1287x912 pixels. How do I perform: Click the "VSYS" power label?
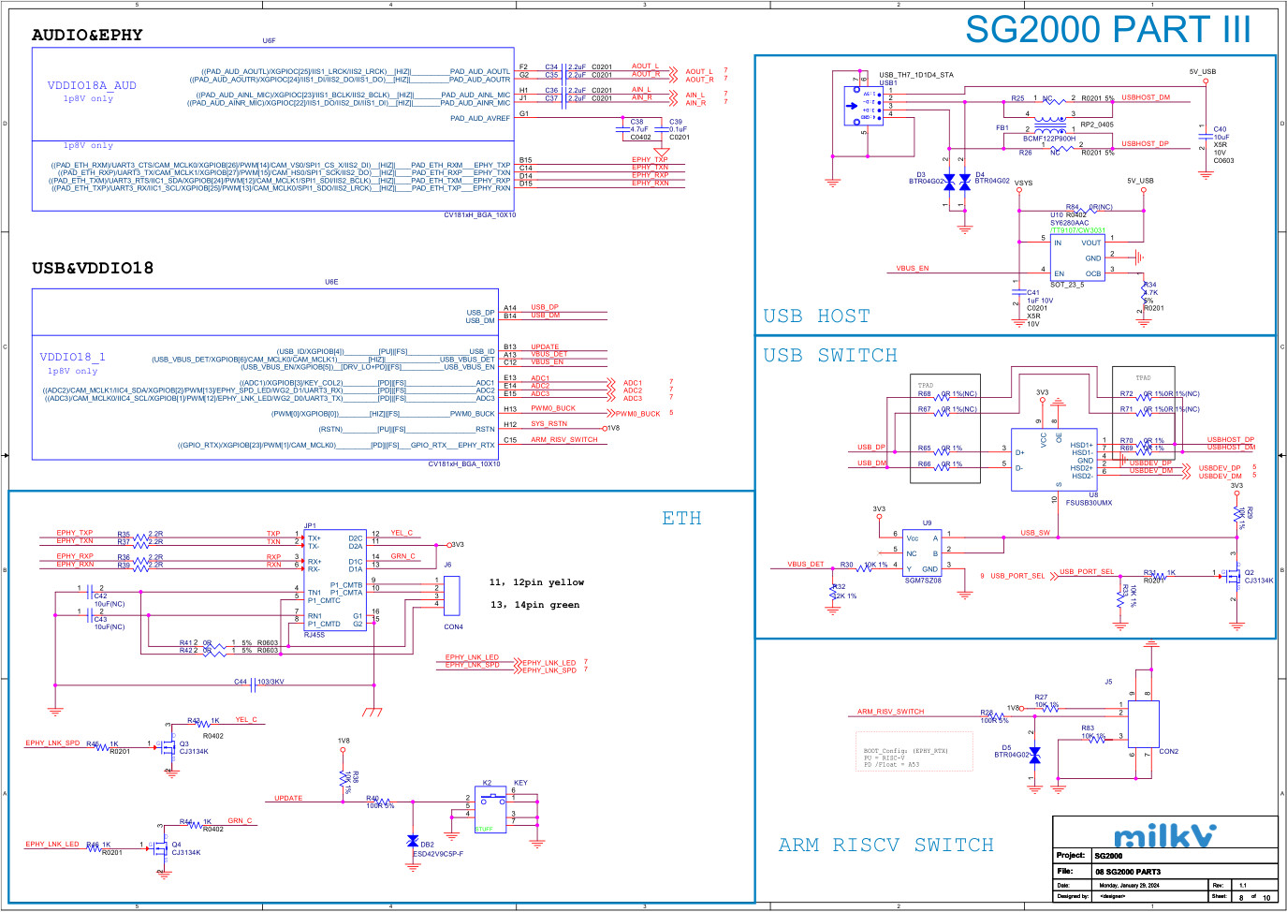pyautogui.click(x=1024, y=184)
